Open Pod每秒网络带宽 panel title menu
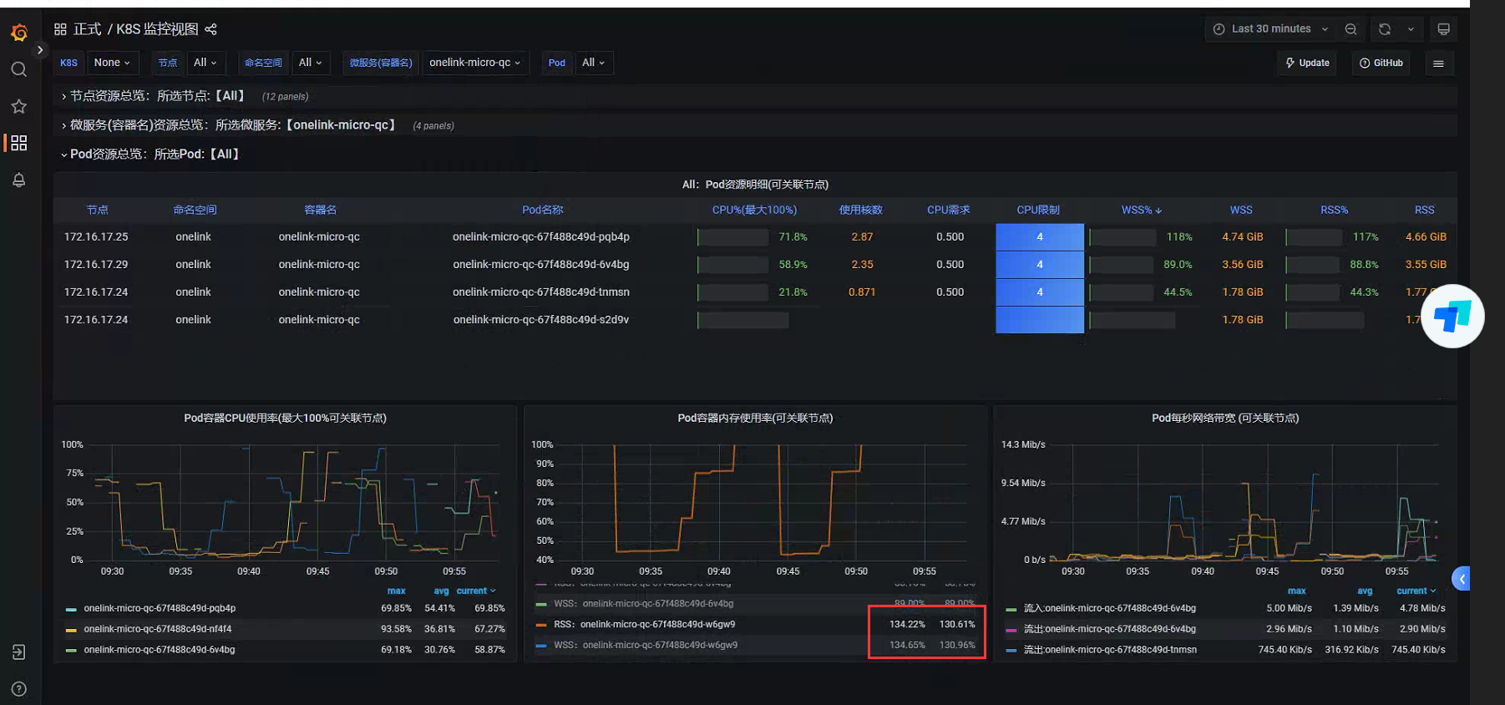Image resolution: width=1505 pixels, height=705 pixels. click(1225, 418)
